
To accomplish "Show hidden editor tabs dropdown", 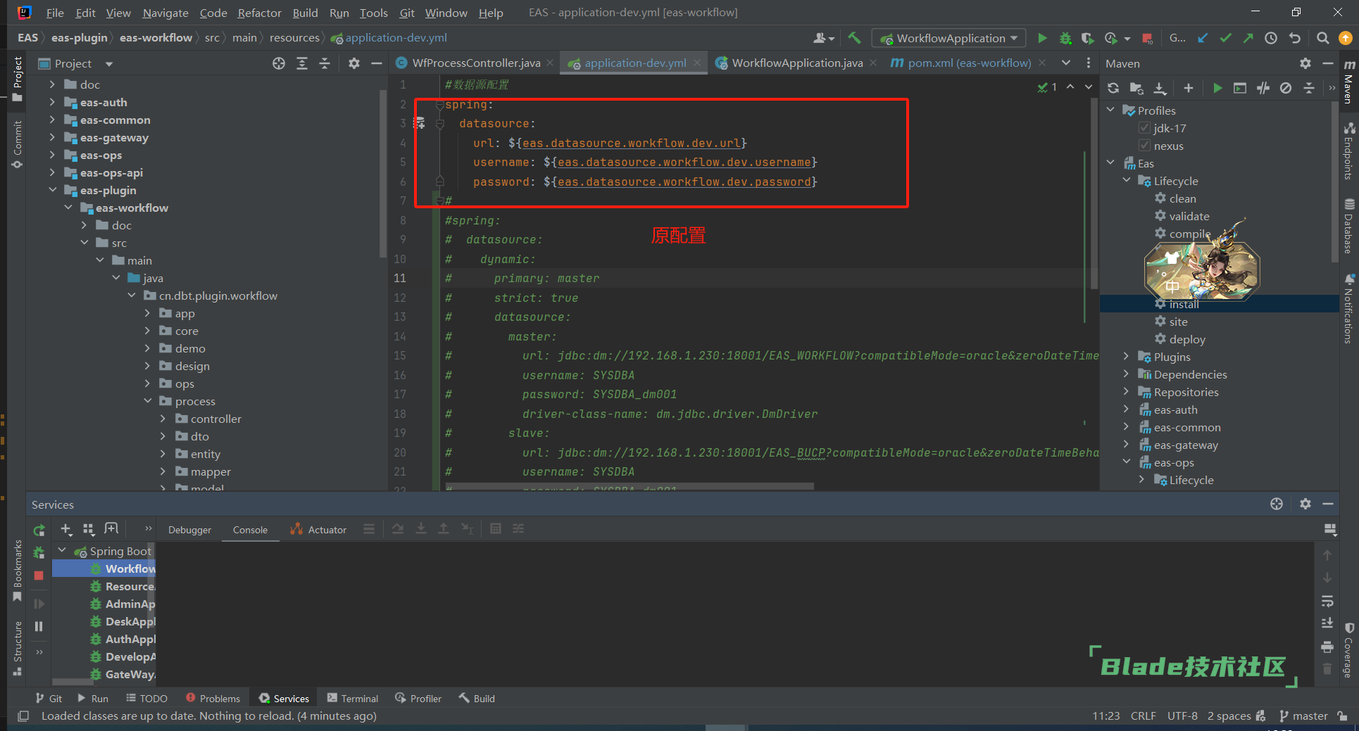I will point(1066,63).
